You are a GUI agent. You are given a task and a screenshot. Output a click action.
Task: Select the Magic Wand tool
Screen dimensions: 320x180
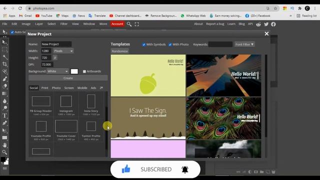4,57
